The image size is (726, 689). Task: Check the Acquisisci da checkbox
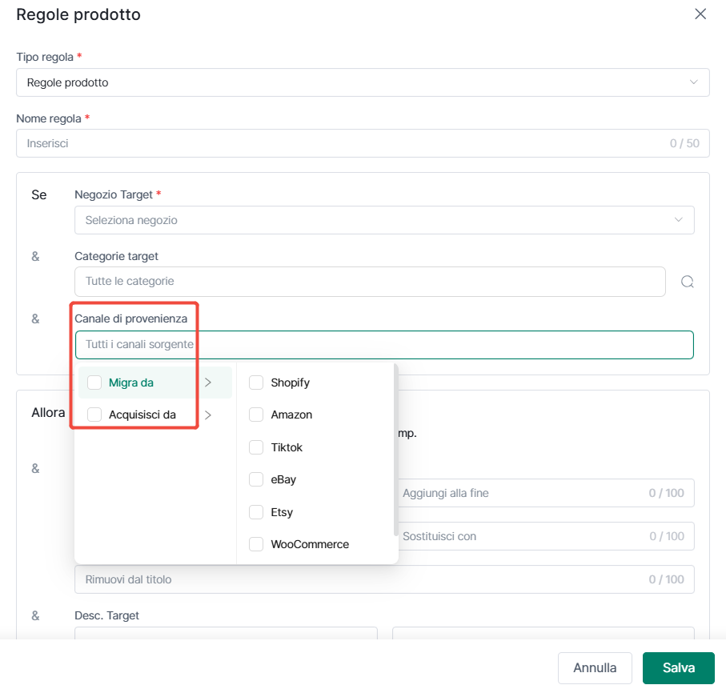tap(94, 415)
